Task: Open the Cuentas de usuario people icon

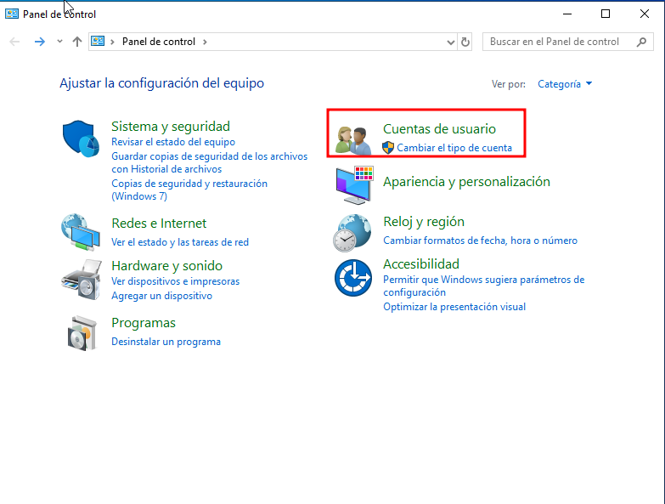Action: (x=353, y=139)
